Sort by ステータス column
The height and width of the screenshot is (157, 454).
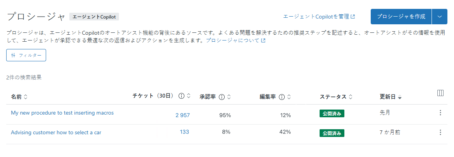[350, 97]
